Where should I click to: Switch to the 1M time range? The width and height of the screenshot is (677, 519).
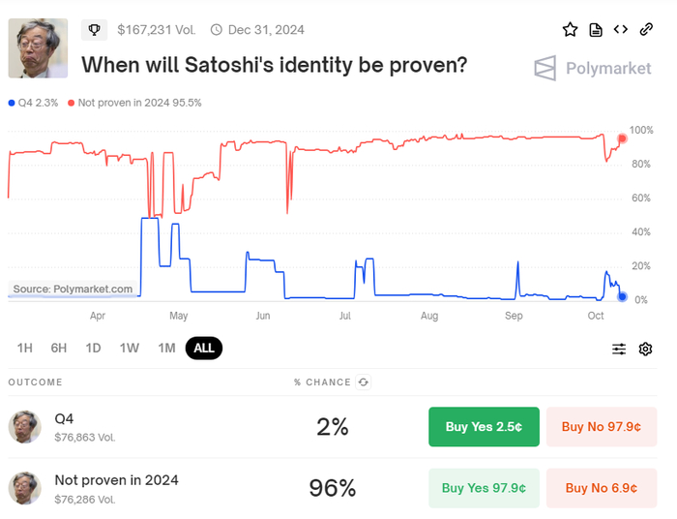pos(166,349)
